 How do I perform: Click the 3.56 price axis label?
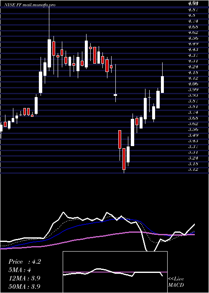(193, 129)
